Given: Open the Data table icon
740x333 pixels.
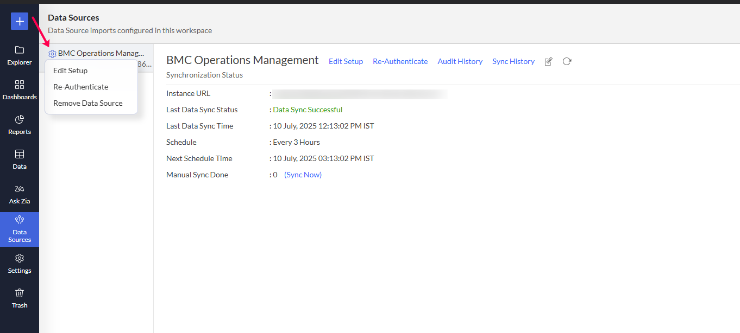Looking at the screenshot, I should [x=20, y=155].
